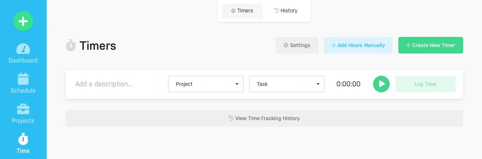Click the history clock icon in bottom bar
This screenshot has width=482, height=159.
pyautogui.click(x=231, y=118)
